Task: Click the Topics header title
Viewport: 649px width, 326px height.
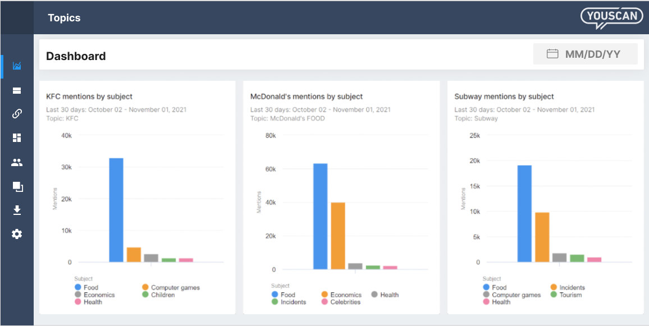Action: pos(64,18)
